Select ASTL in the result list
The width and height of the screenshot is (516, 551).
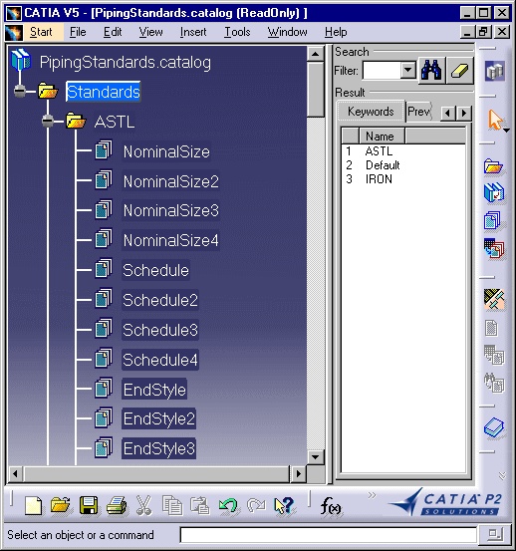[379, 151]
